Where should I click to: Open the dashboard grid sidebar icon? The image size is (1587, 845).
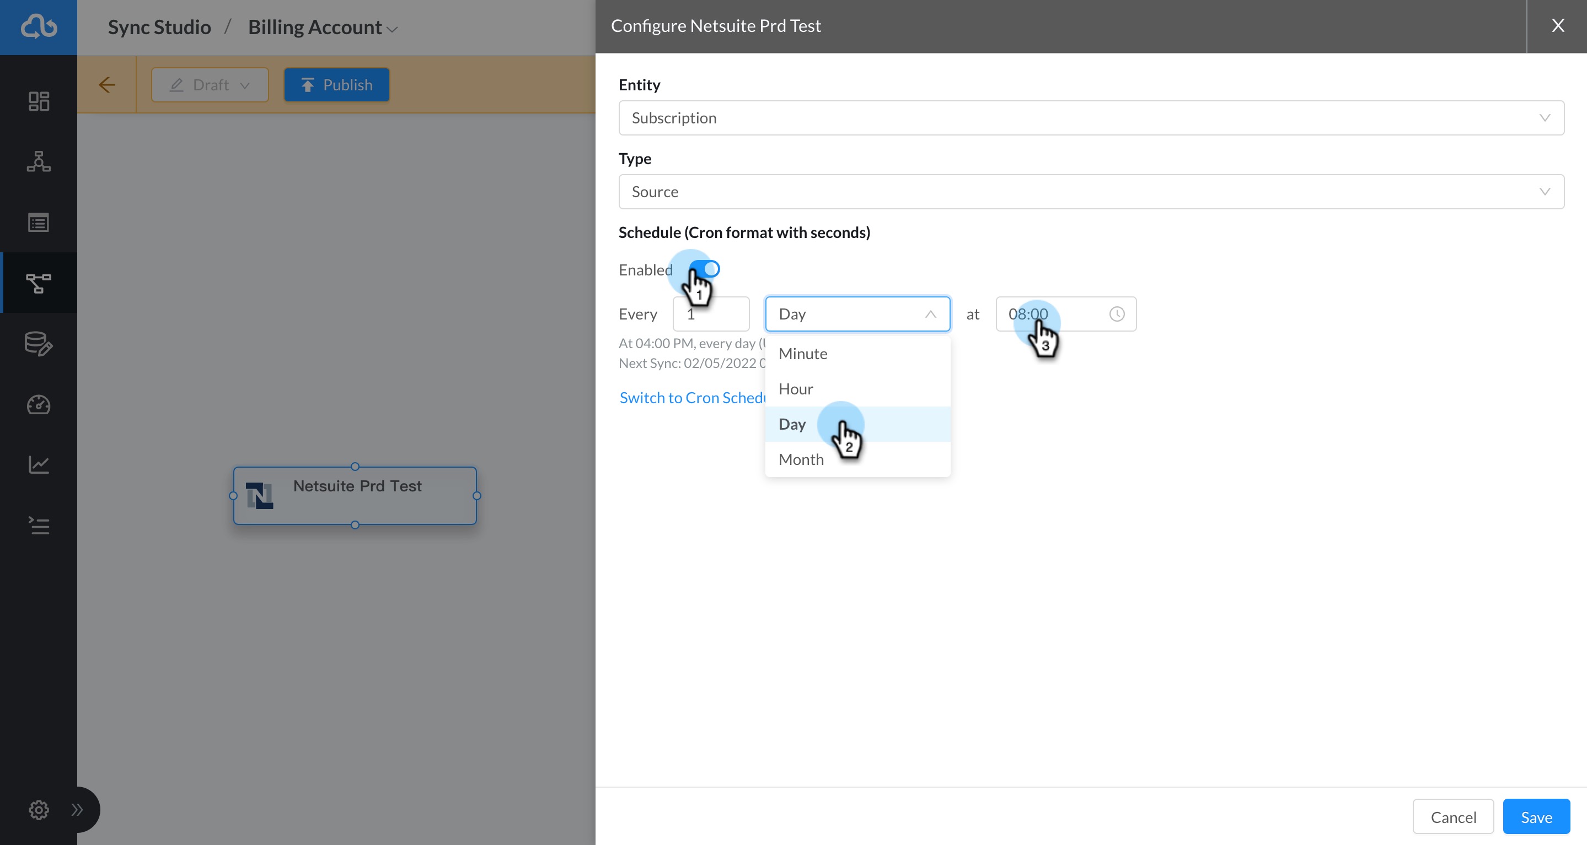[39, 101]
